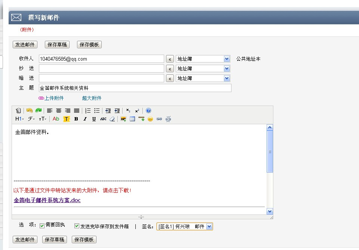This screenshot has width=359, height=250.
Task: Apply subscript formatting
Action: pyautogui.click(x=128, y=111)
